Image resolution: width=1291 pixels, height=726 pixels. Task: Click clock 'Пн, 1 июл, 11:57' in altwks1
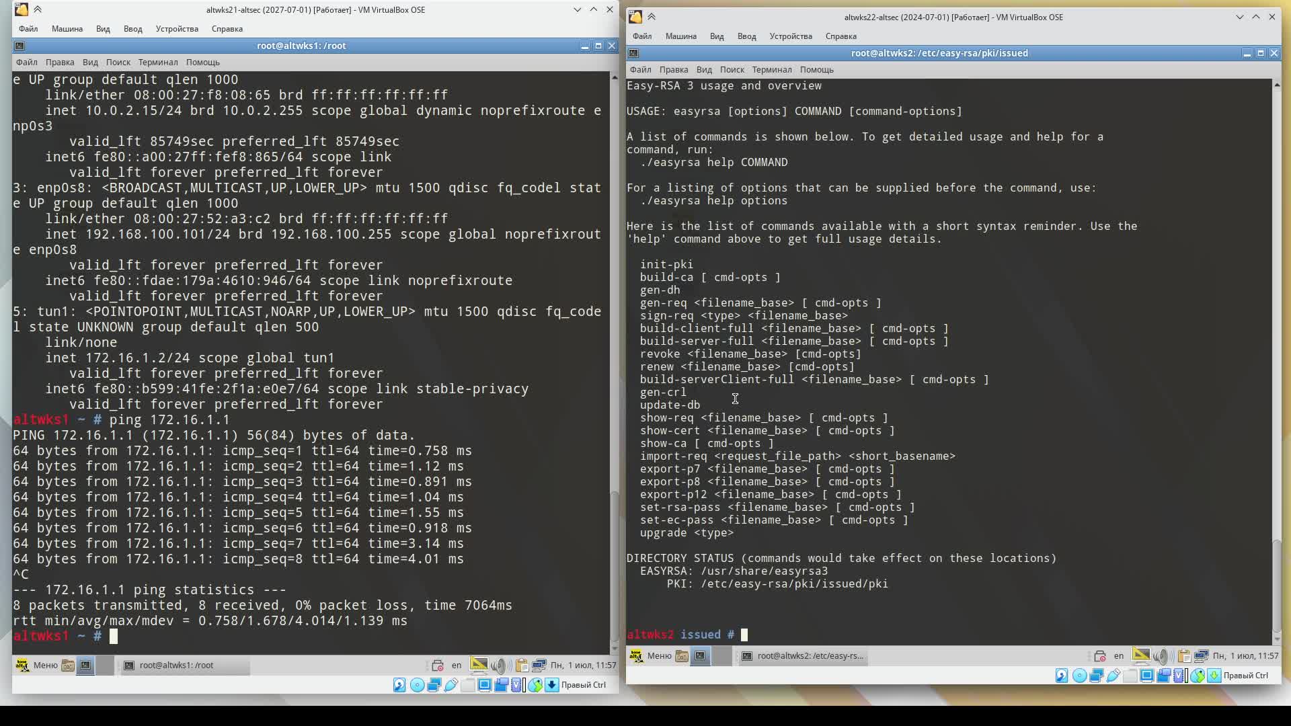584,665
